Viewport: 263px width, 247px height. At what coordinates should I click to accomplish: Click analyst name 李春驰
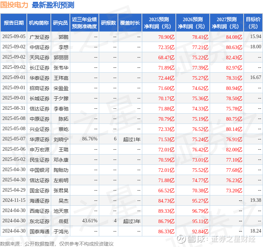[x=61, y=109]
